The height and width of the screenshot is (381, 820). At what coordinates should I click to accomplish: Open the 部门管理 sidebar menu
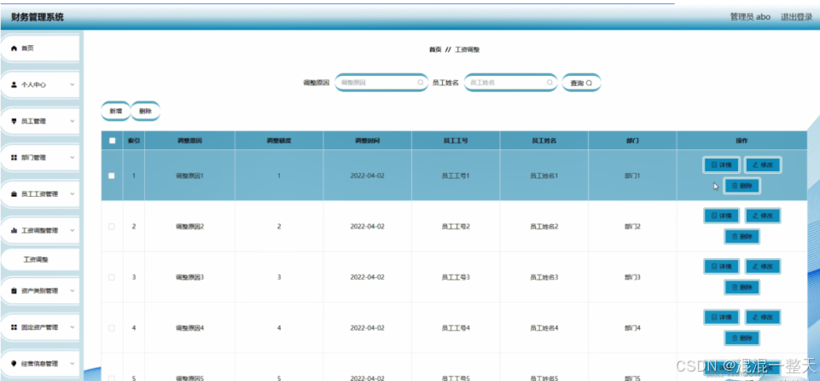pyautogui.click(x=40, y=158)
